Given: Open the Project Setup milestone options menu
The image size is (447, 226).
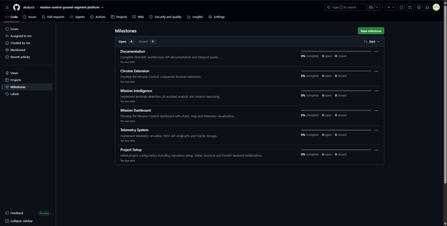Looking at the screenshot, I should click(376, 150).
